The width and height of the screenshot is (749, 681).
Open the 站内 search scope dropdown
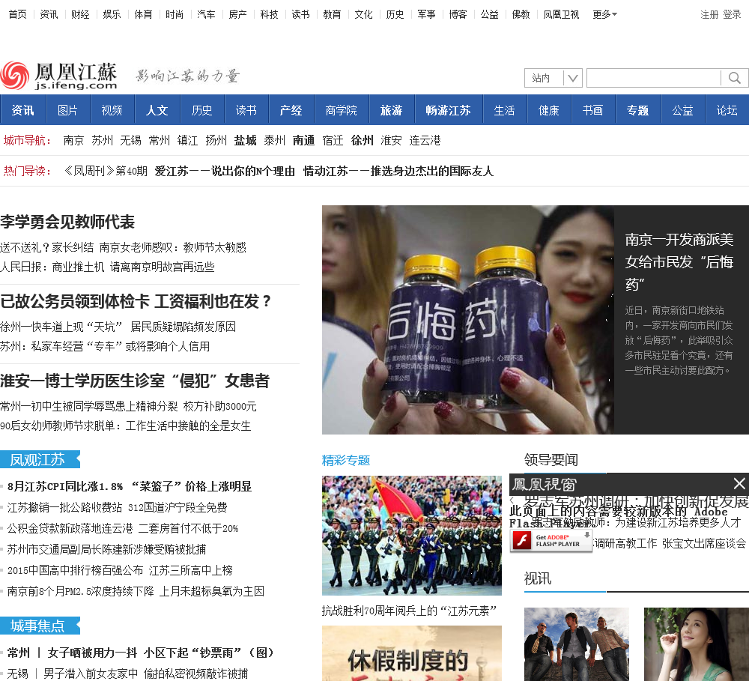[x=554, y=78]
